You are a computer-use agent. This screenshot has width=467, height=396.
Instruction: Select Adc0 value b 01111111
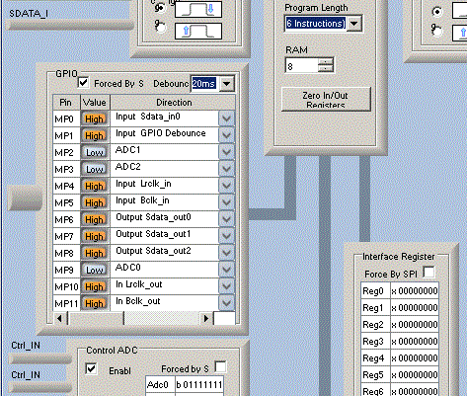click(x=199, y=384)
